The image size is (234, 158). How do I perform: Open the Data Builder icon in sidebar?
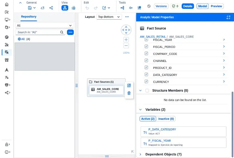[6, 52]
